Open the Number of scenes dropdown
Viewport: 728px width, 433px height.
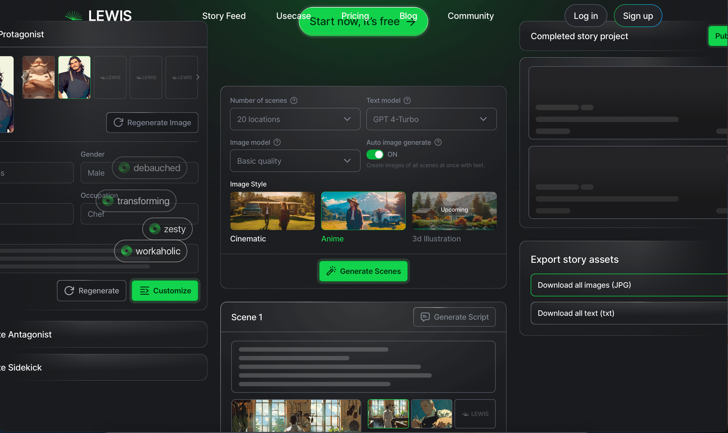pyautogui.click(x=295, y=119)
